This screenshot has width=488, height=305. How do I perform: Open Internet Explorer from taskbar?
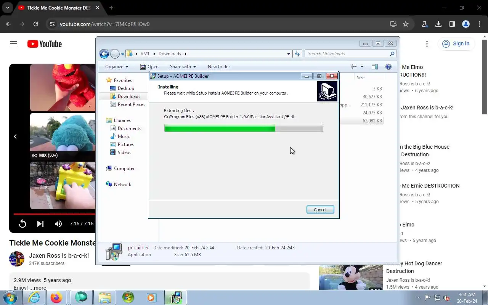pyautogui.click(x=34, y=297)
